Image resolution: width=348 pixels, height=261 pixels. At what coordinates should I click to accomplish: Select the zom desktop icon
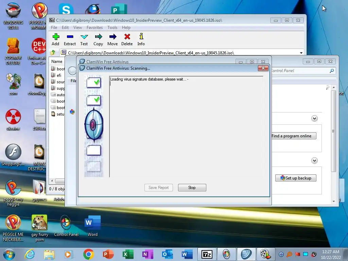coord(13,84)
